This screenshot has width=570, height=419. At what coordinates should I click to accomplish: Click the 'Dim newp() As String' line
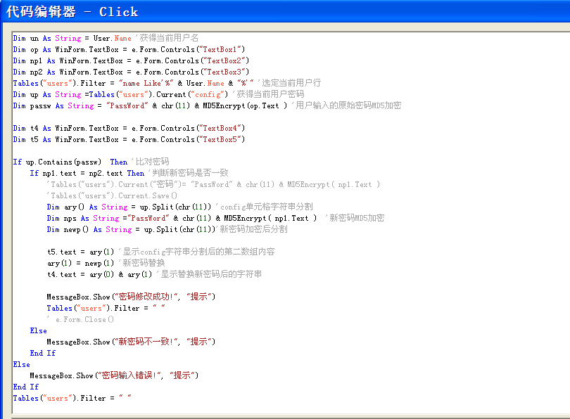pyautogui.click(x=167, y=229)
